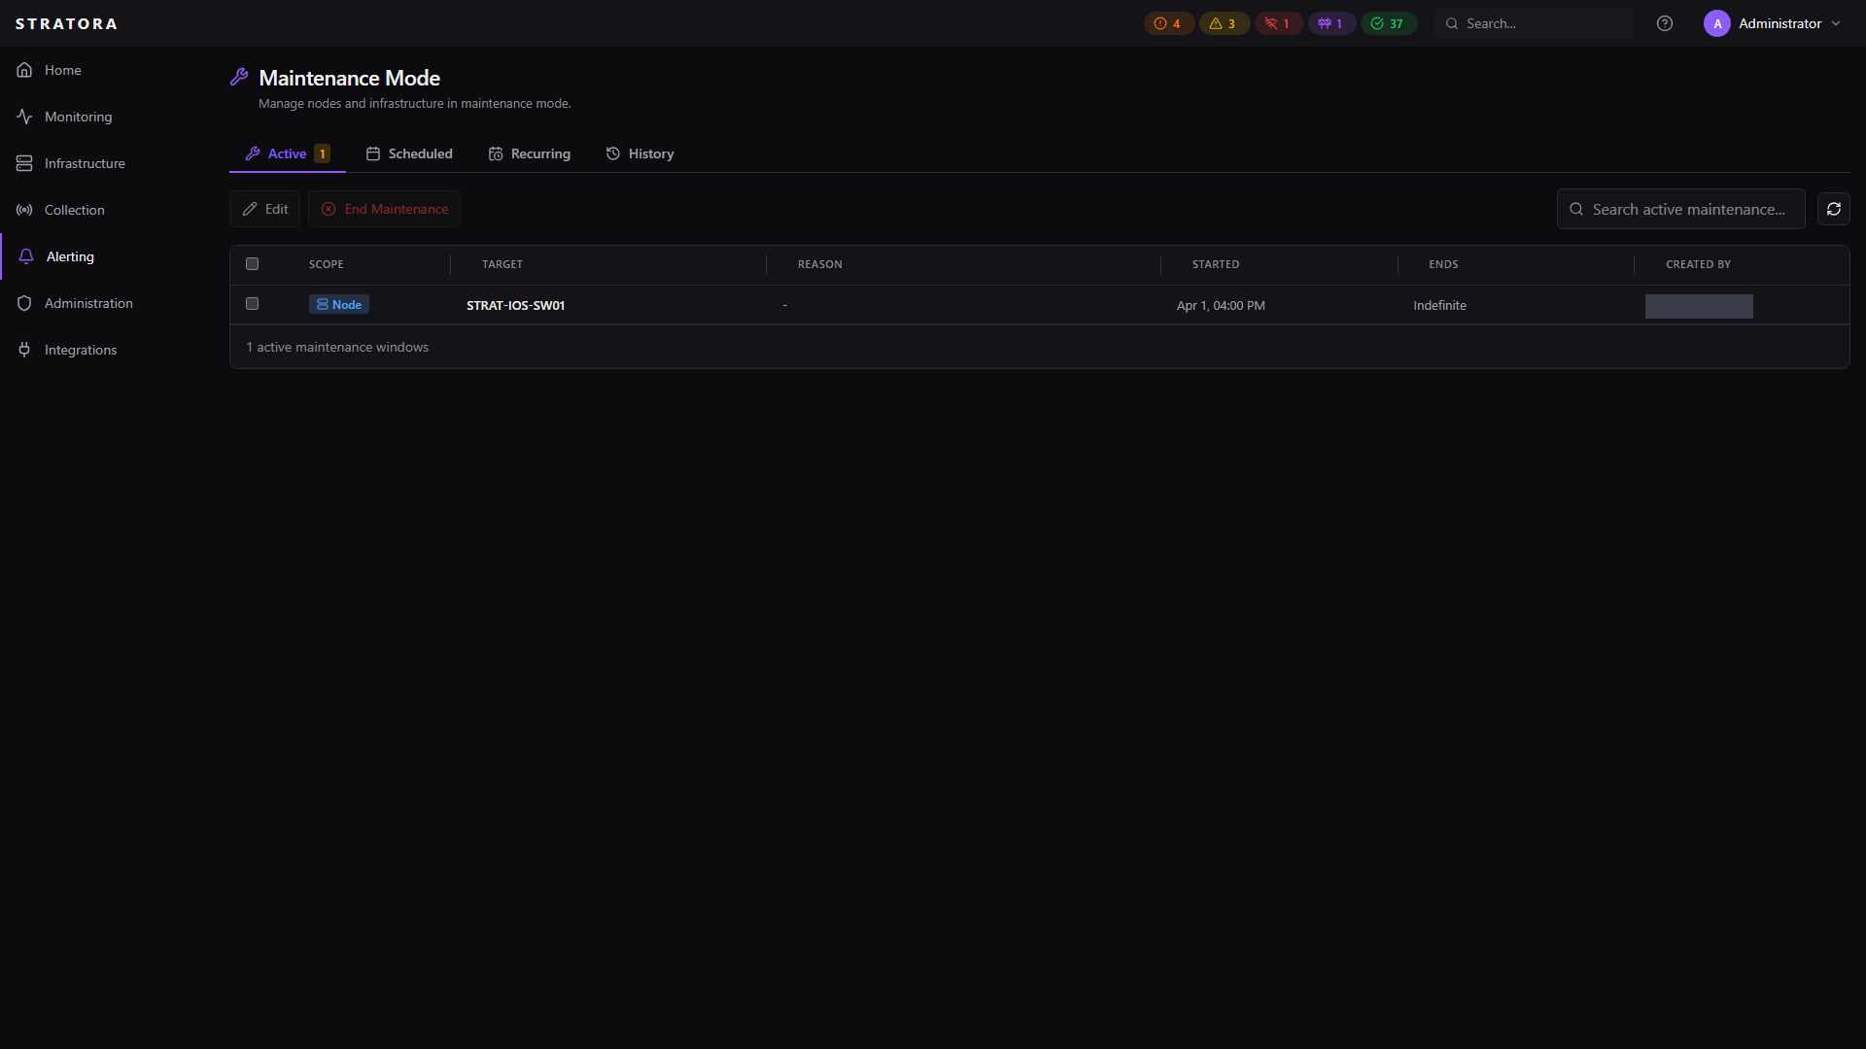The image size is (1866, 1049).
Task: Sort by the Started column header
Action: click(1216, 264)
